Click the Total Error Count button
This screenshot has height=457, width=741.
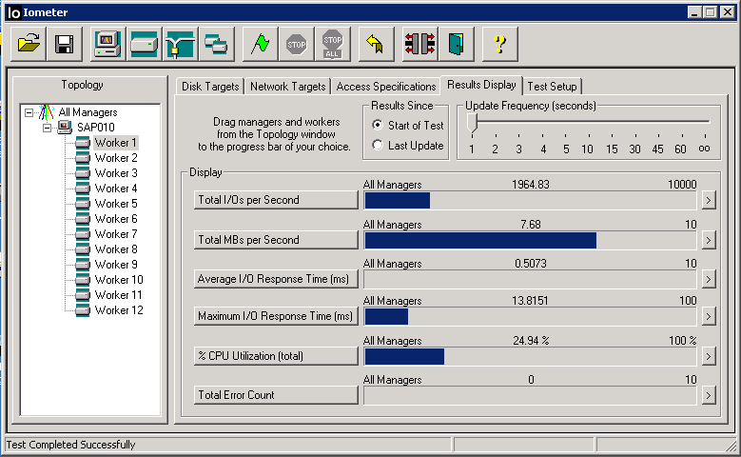click(x=276, y=395)
